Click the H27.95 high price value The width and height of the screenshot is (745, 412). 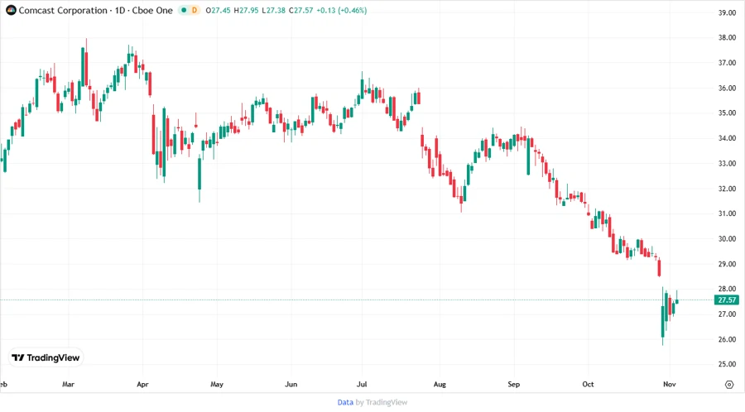246,10
